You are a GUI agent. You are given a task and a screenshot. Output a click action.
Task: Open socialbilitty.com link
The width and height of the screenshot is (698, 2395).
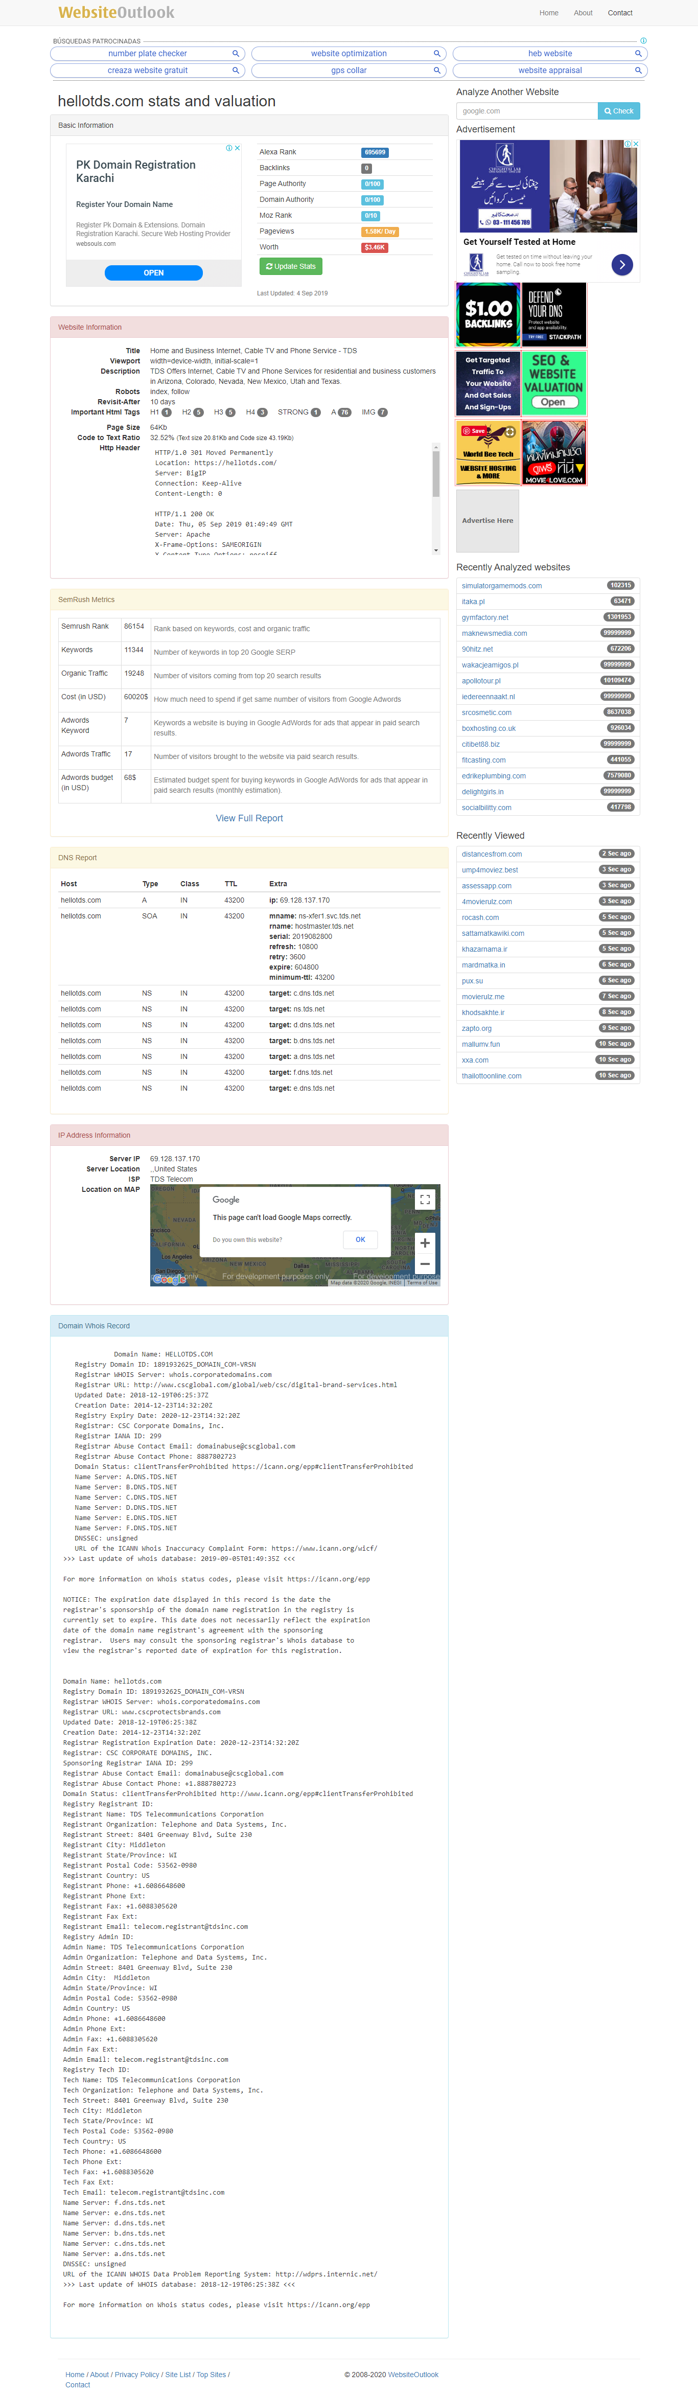(x=486, y=807)
